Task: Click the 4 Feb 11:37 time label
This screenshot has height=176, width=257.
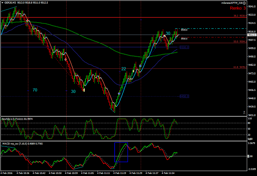Action: pos(152,173)
